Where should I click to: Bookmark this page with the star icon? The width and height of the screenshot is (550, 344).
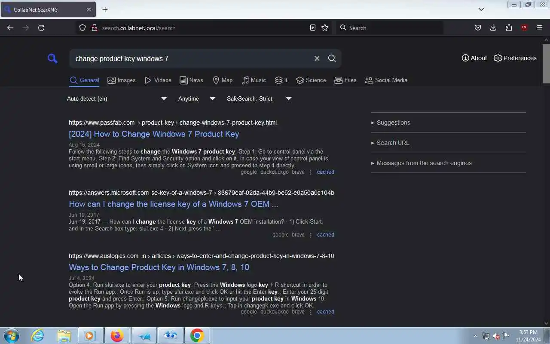coord(325,28)
